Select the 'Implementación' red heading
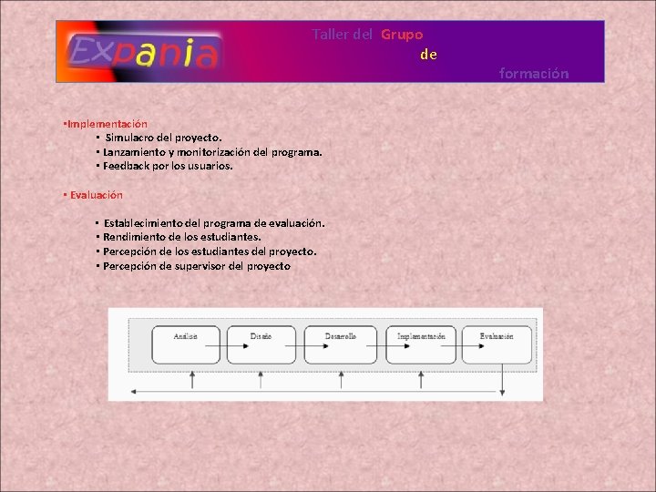Viewport: 656px width, 492px height. [x=108, y=124]
